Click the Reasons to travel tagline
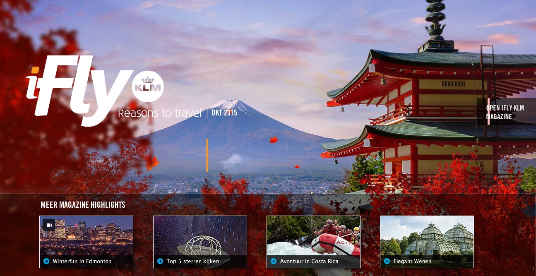This screenshot has width=536, height=276. (160, 113)
